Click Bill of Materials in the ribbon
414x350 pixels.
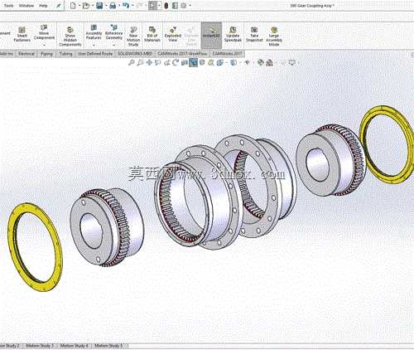[x=152, y=34]
